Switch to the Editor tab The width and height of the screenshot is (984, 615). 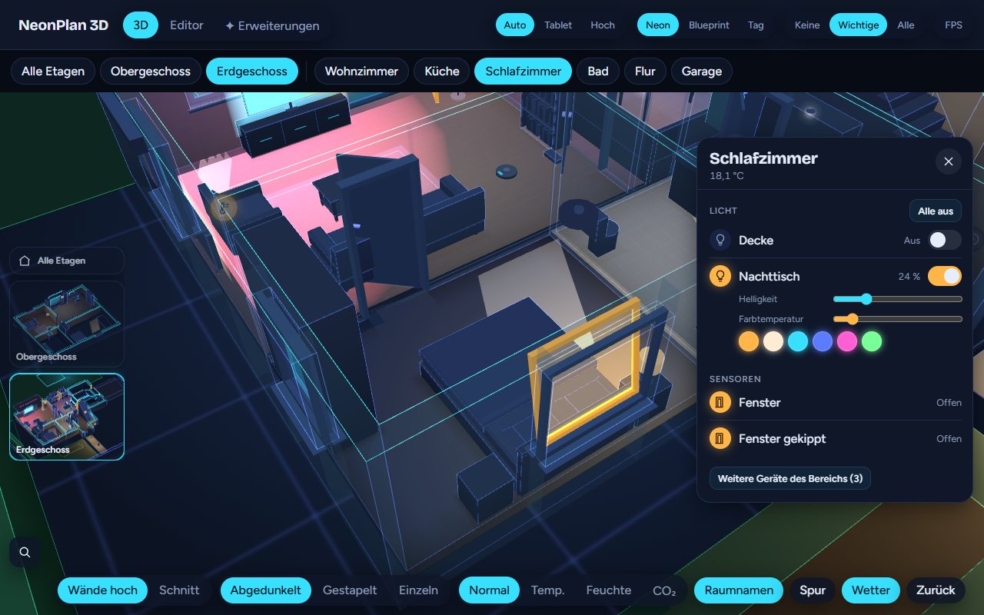(x=187, y=25)
